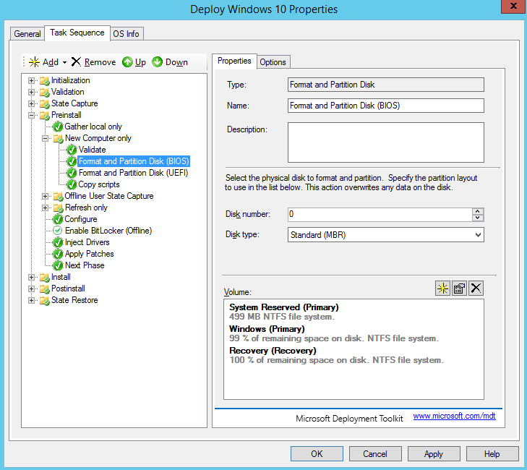Click the Cancel button

[375, 454]
